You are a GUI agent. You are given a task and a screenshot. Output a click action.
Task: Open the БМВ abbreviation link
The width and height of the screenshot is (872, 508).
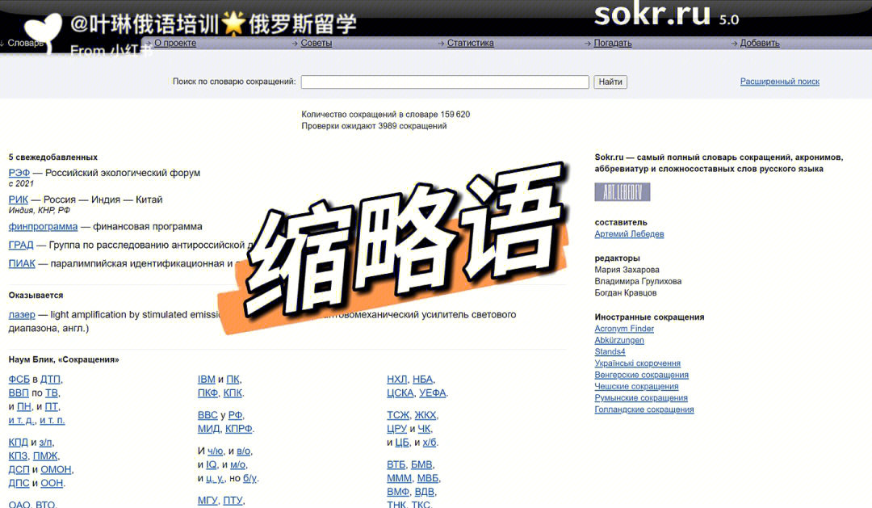pos(421,464)
